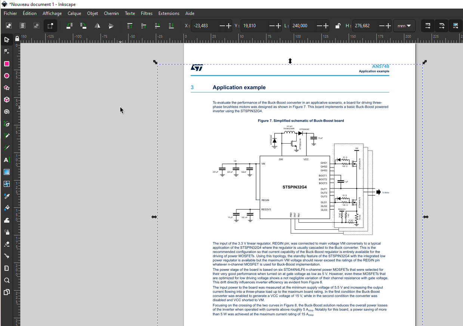The width and height of the screenshot is (463, 326).
Task: Lower selection to bottom
Action: pos(171,26)
